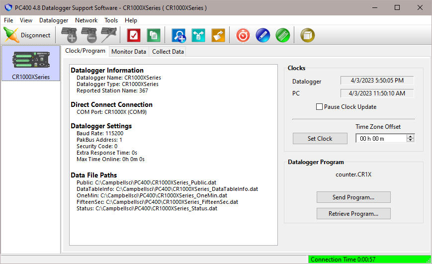The height and width of the screenshot is (264, 432).
Task: Click the FifteenSec data file path
Action: pos(157,202)
